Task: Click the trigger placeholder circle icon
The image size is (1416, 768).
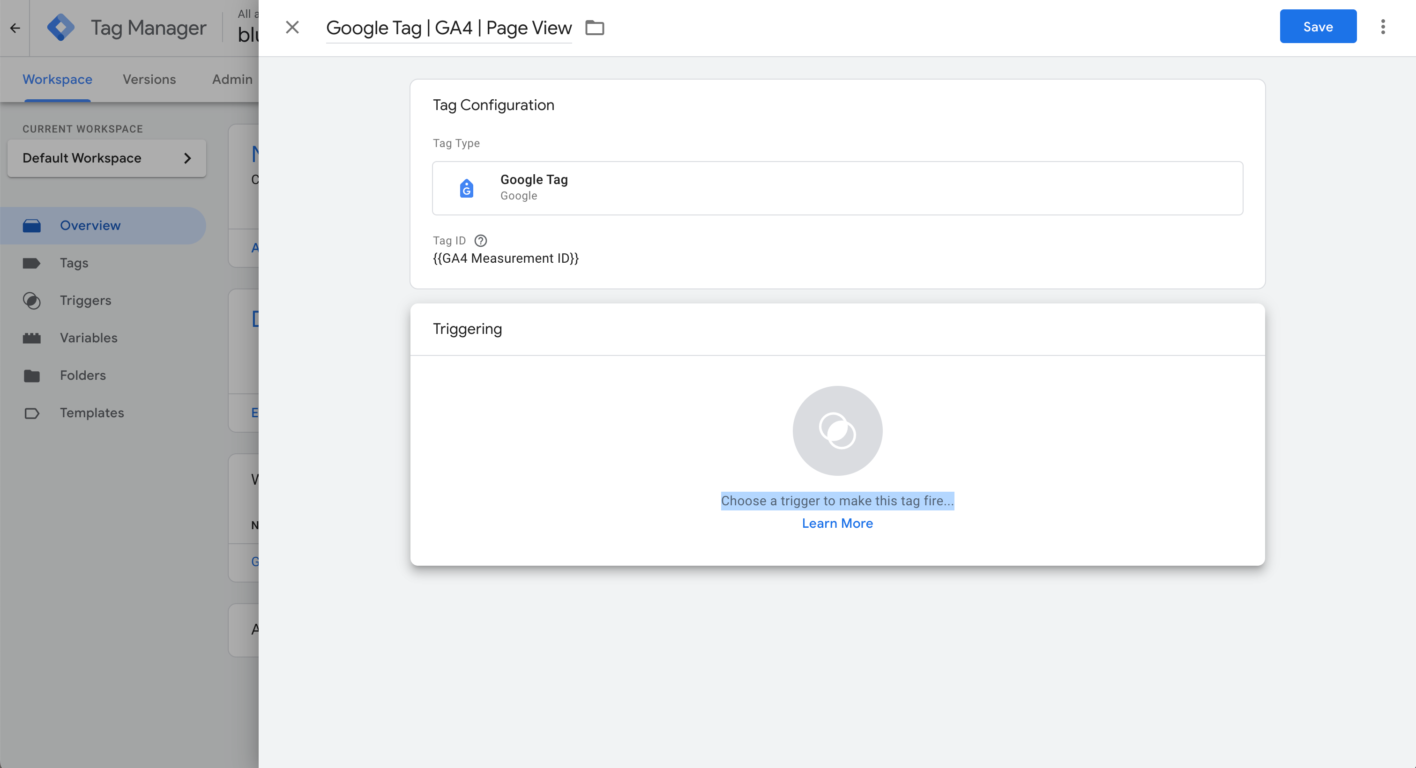Action: [x=837, y=431]
